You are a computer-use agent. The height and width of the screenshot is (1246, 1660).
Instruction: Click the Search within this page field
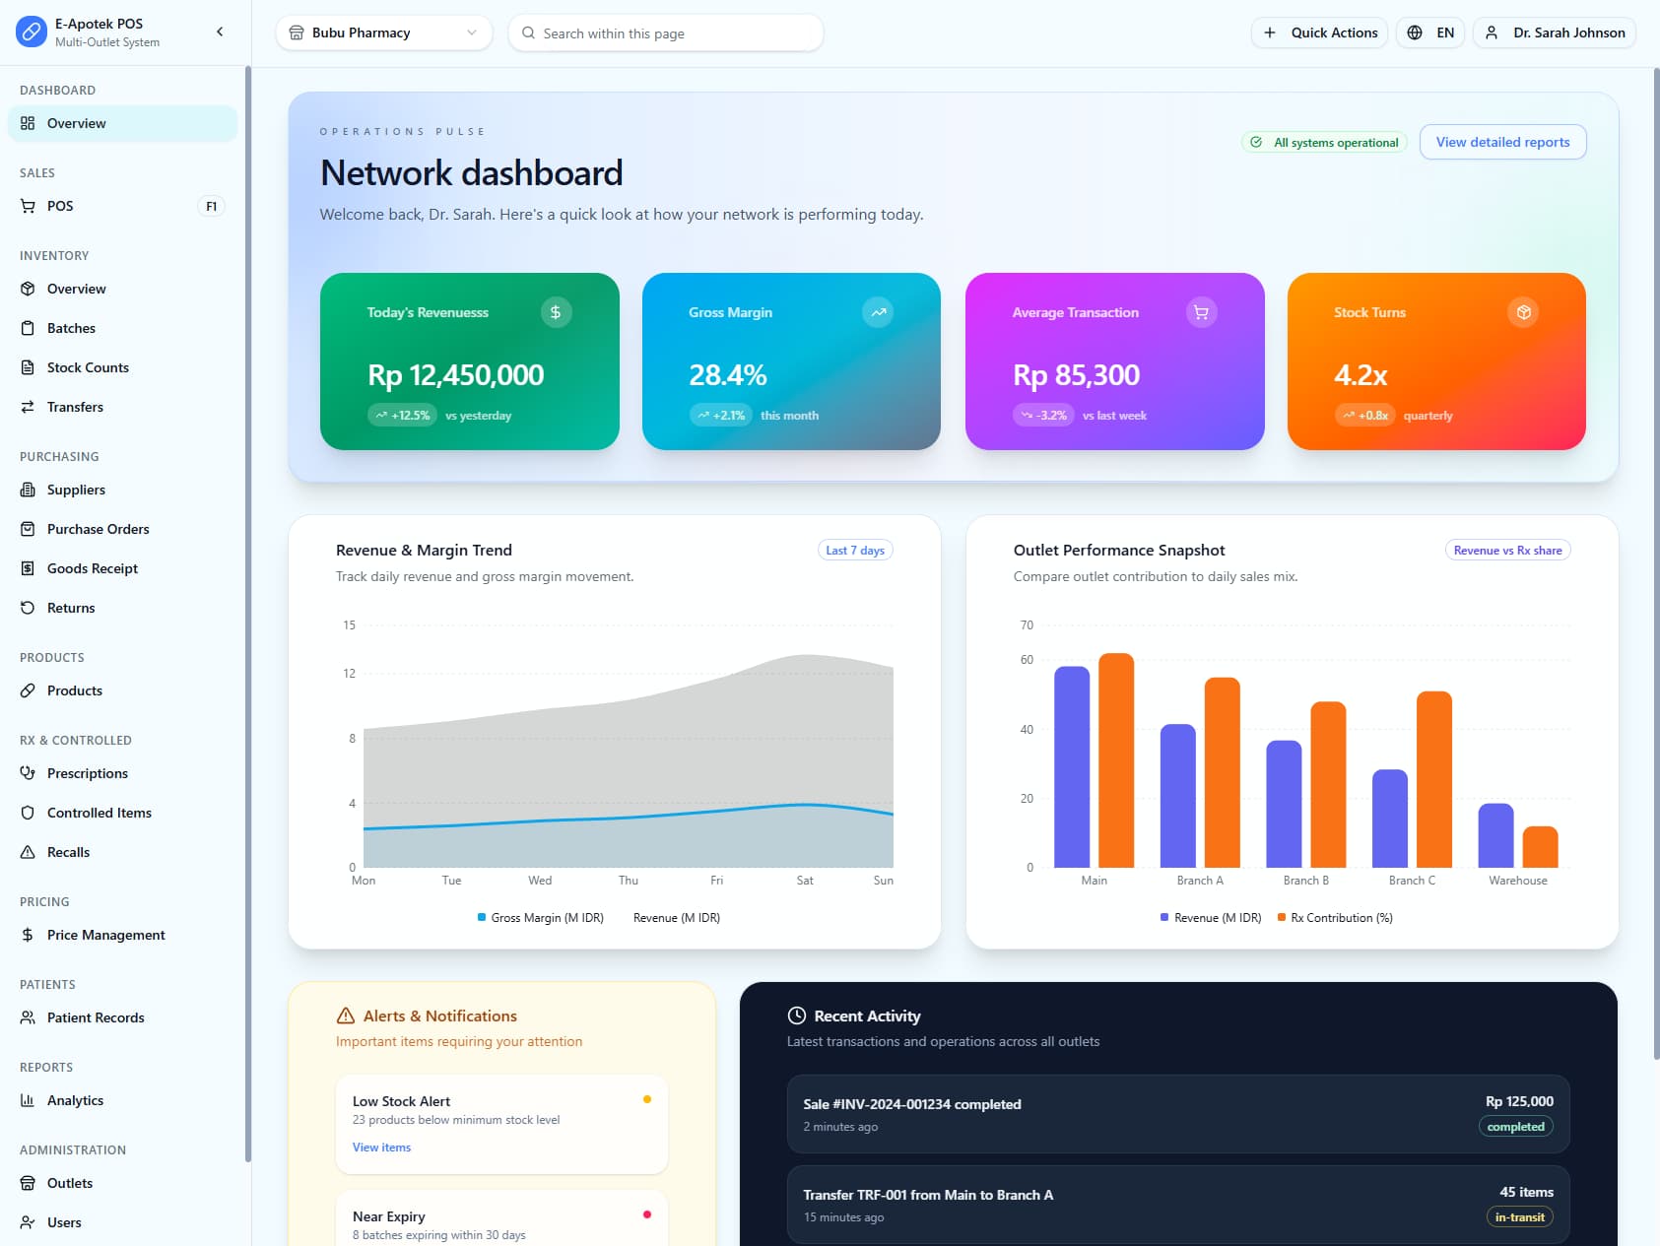[x=665, y=33]
